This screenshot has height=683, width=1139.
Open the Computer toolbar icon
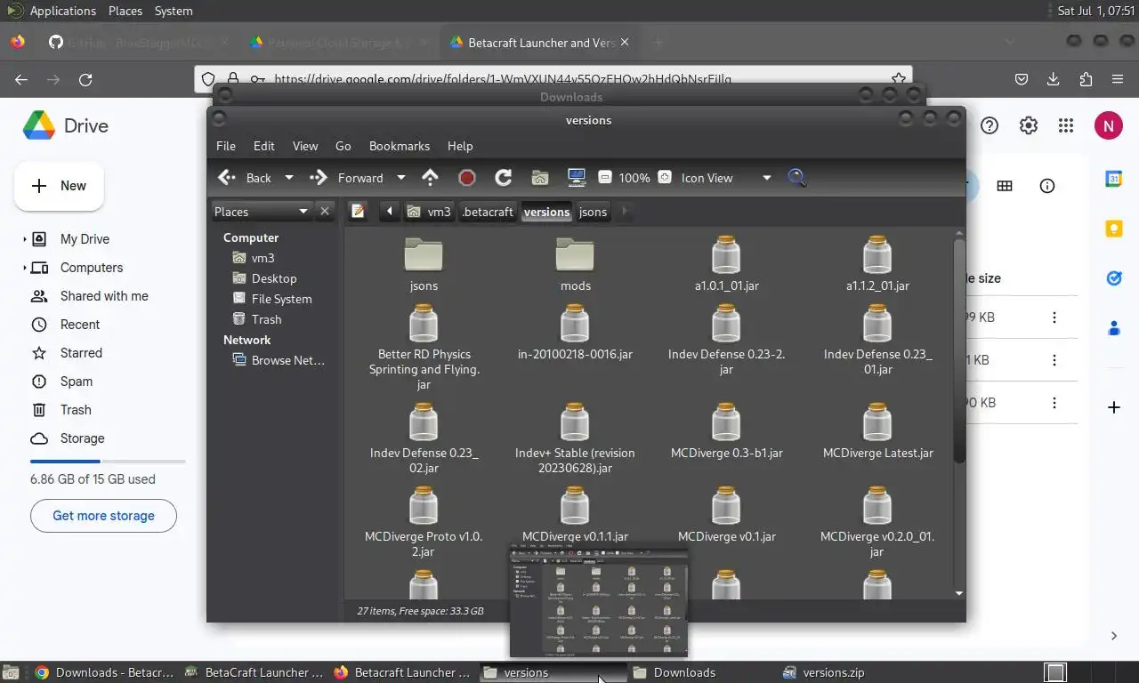click(x=576, y=178)
